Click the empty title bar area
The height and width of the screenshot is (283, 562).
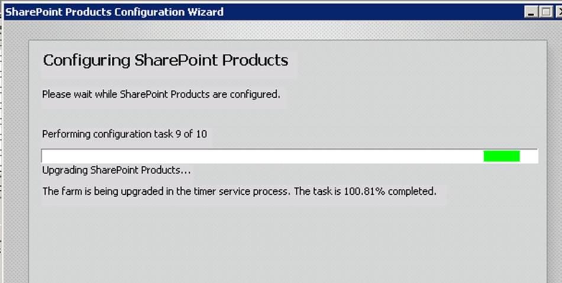click(373, 11)
